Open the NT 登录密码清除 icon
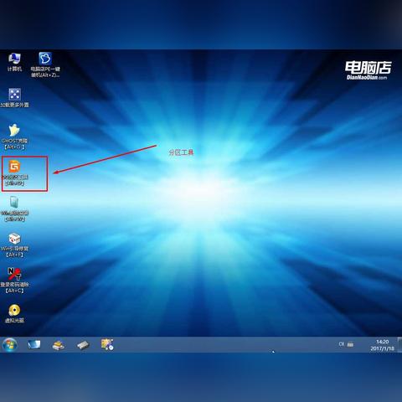The width and height of the screenshot is (402, 402). (x=14, y=281)
